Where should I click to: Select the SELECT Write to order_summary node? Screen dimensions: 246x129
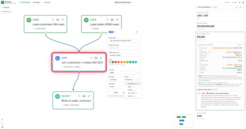(73, 100)
